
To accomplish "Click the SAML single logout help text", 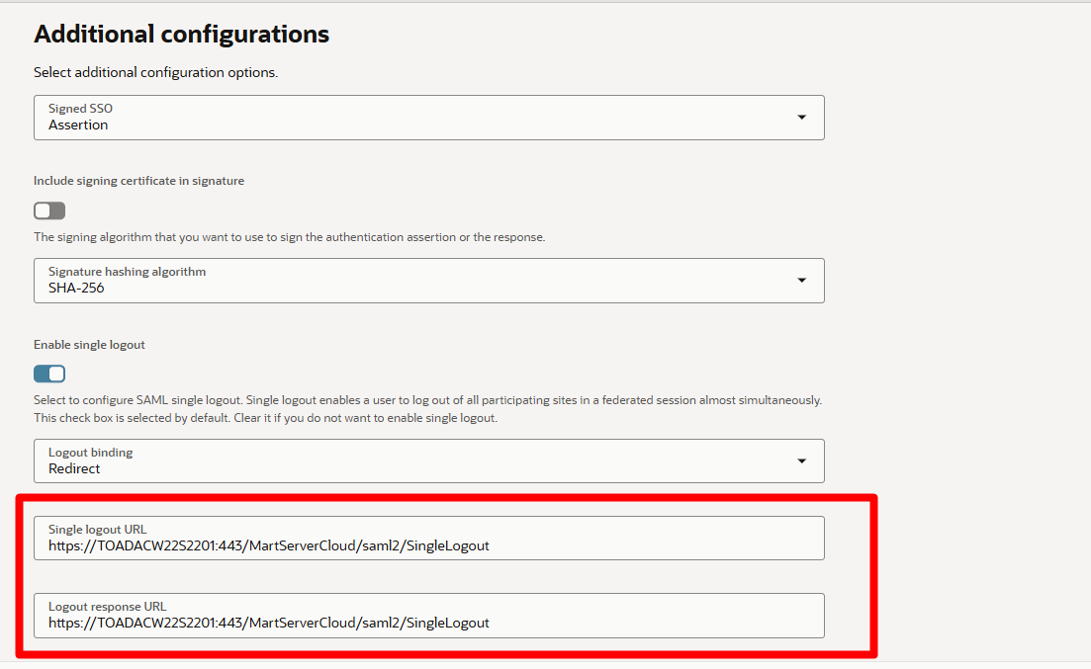I will tap(427, 400).
